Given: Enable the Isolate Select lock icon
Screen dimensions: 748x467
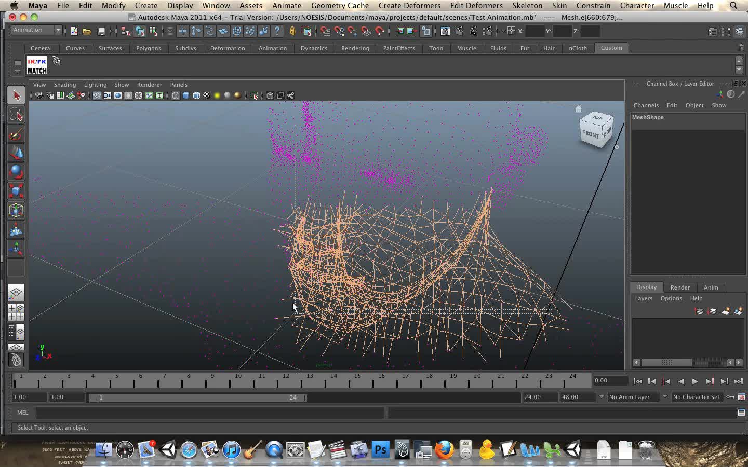Looking at the screenshot, I should coord(291,31).
